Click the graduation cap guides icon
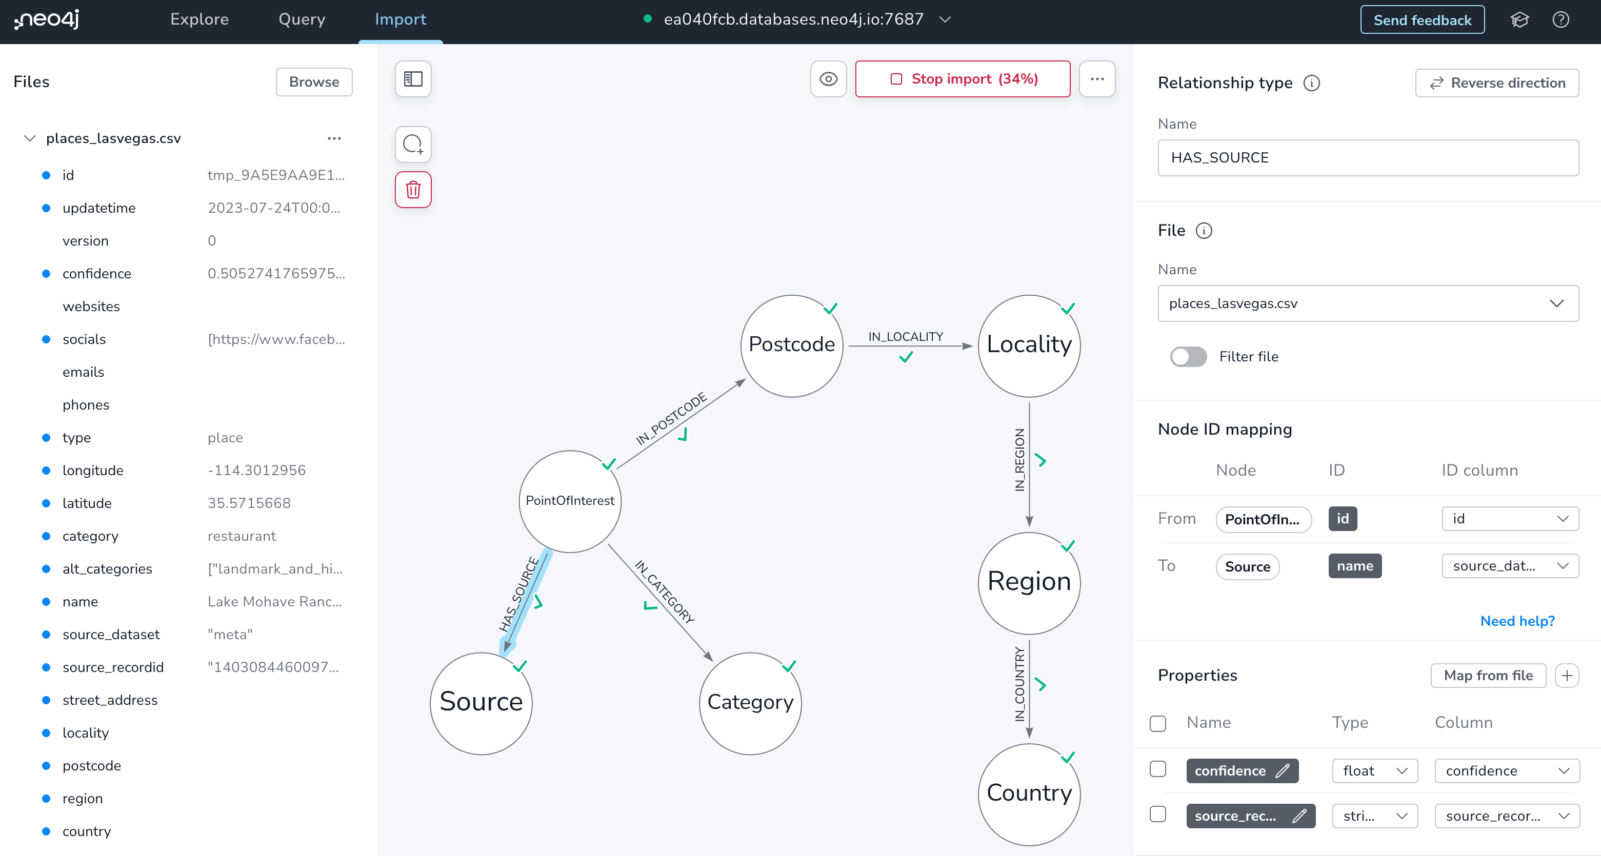Screen dimensions: 1601x856 [x=1519, y=20]
